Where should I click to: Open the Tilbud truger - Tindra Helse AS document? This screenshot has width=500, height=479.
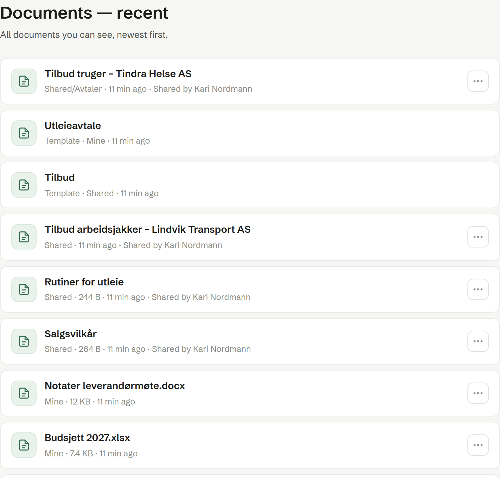coord(118,74)
